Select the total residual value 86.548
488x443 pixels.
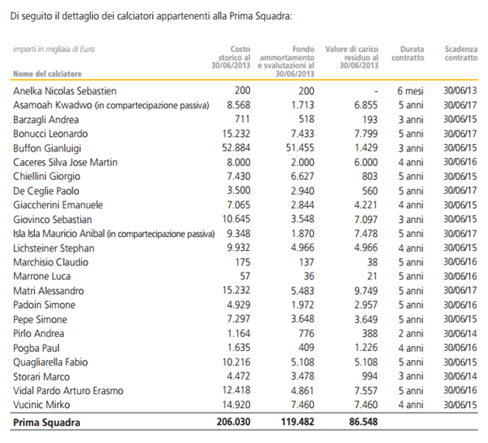click(x=359, y=423)
